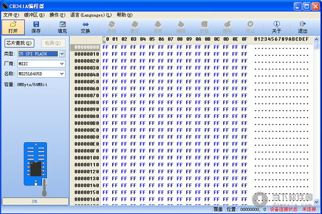The width and height of the screenshot is (322, 214).
Task: Click the hex view scrollbar down arrow
Action: point(317,202)
